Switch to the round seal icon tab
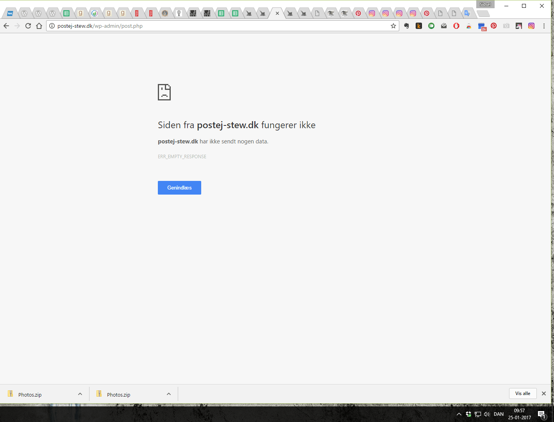This screenshot has width=554, height=422. pos(165,13)
